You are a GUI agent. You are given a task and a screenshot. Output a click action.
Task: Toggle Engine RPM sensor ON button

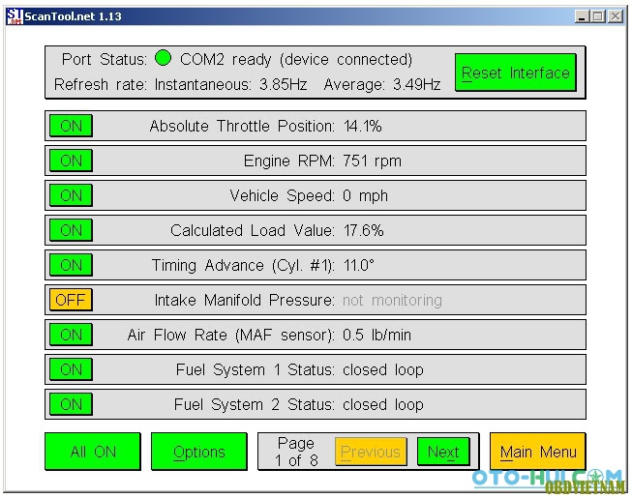[71, 161]
